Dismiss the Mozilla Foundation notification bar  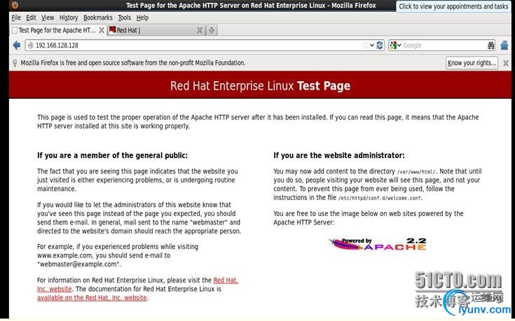pyautogui.click(x=506, y=63)
